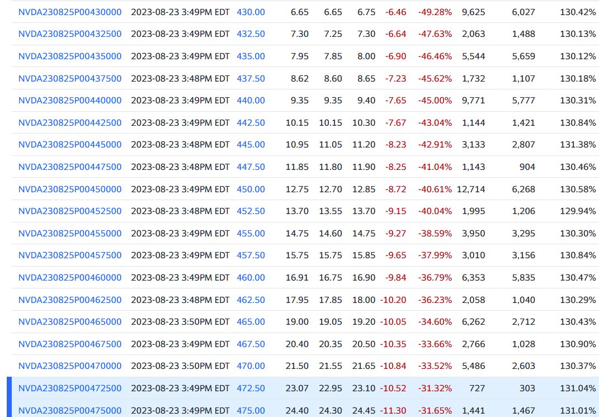The height and width of the screenshot is (417, 599).
Task: Select the ask price 13.70 in 452.50 row
Action: [x=364, y=211]
